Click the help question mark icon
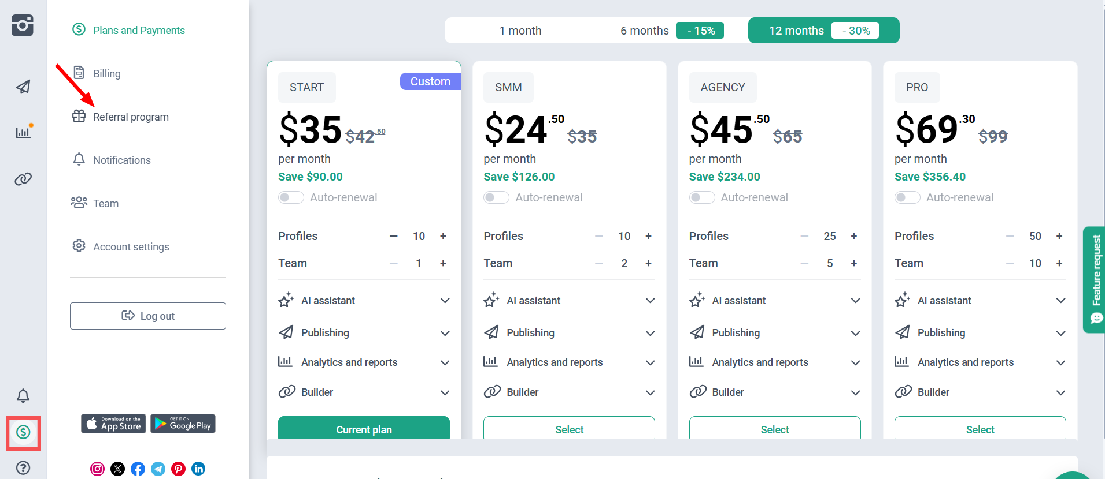Image resolution: width=1105 pixels, height=479 pixels. (23, 467)
